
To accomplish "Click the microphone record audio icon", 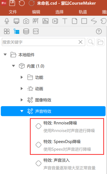I will (7, 21).
